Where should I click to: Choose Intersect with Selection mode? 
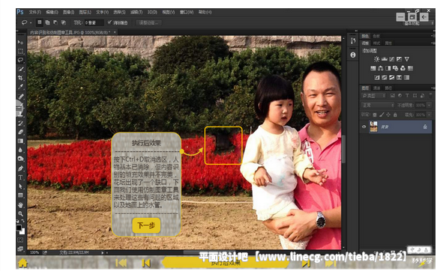pyautogui.click(x=64, y=22)
